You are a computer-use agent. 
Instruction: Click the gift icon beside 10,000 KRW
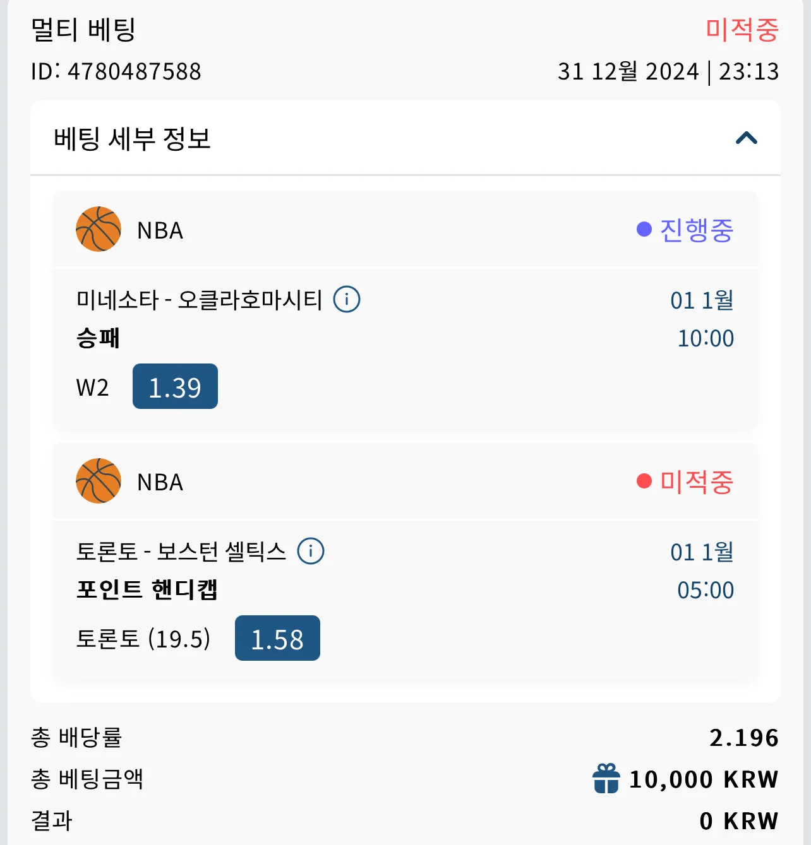pos(606,778)
